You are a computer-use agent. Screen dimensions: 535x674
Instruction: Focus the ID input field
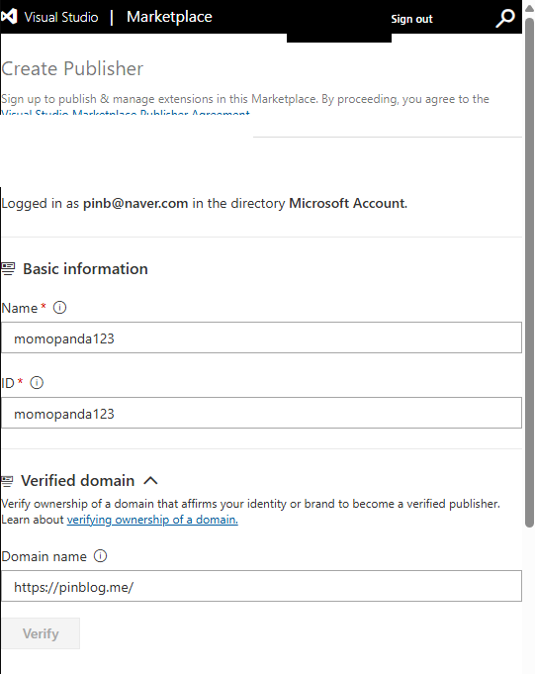pos(261,413)
